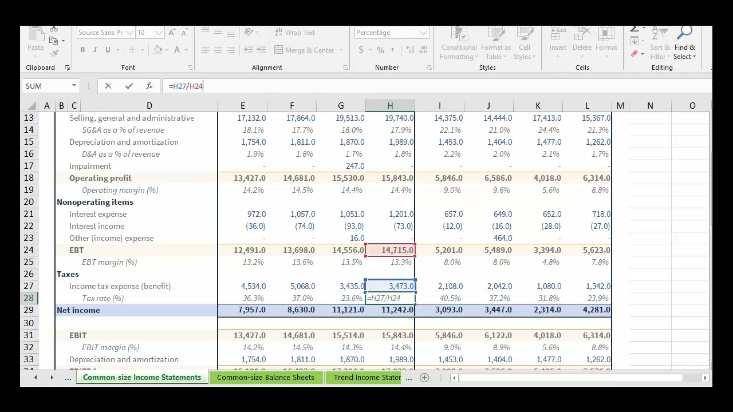Open Conditional Formatting menu
733x412 pixels.
click(x=459, y=44)
